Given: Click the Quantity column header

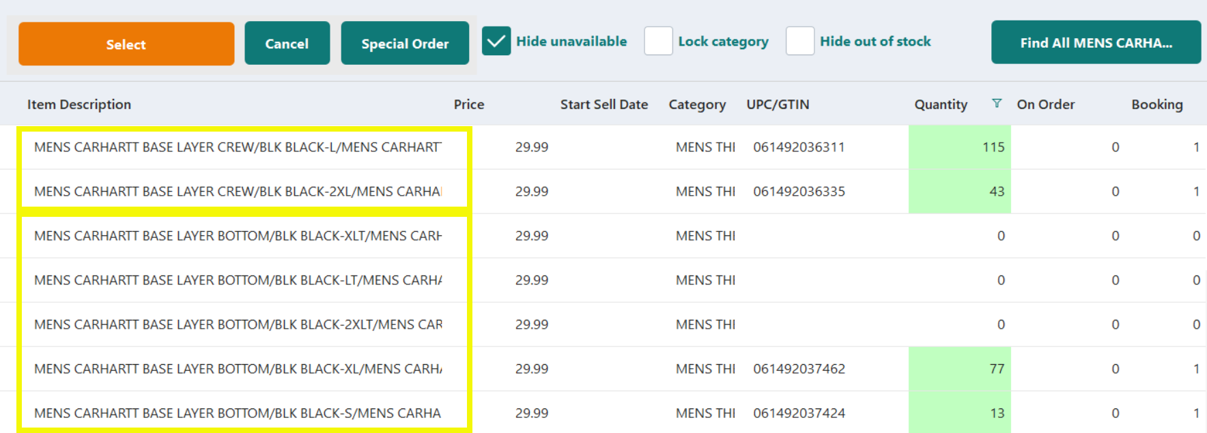Looking at the screenshot, I should (x=941, y=104).
